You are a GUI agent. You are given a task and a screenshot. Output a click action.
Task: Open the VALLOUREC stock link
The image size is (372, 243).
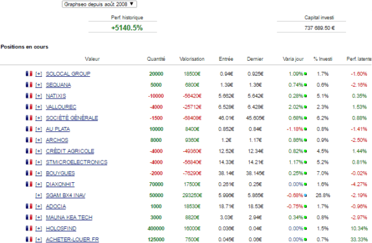click(61, 107)
